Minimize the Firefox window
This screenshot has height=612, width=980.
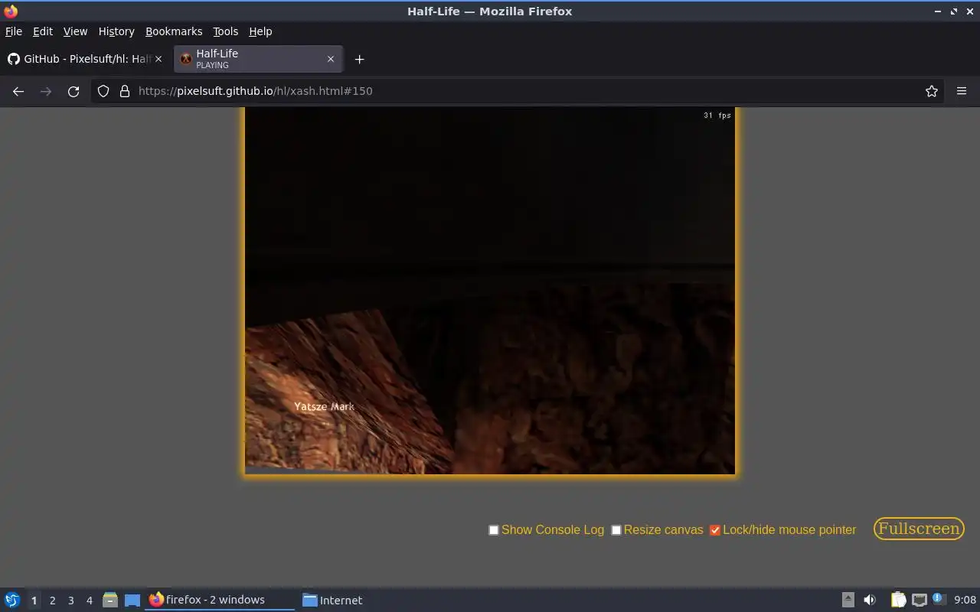tap(938, 11)
